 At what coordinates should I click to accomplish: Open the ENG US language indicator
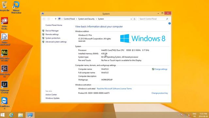195,115
